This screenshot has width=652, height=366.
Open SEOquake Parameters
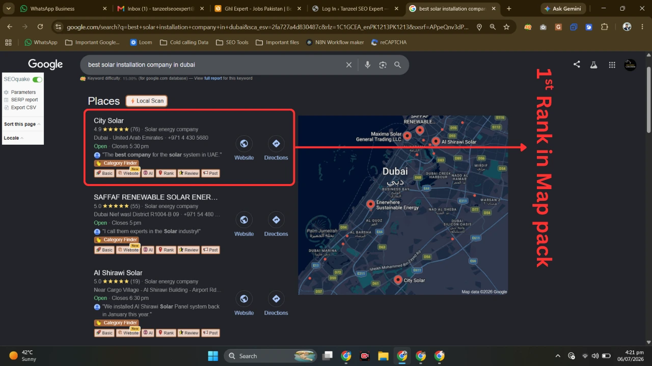23,92
